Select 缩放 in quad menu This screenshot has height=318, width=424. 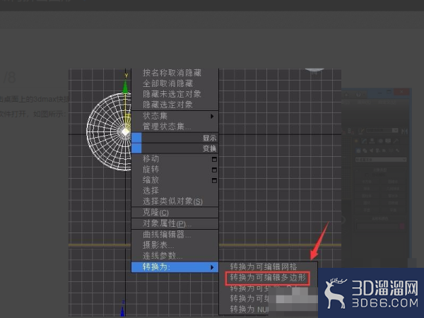(x=151, y=179)
